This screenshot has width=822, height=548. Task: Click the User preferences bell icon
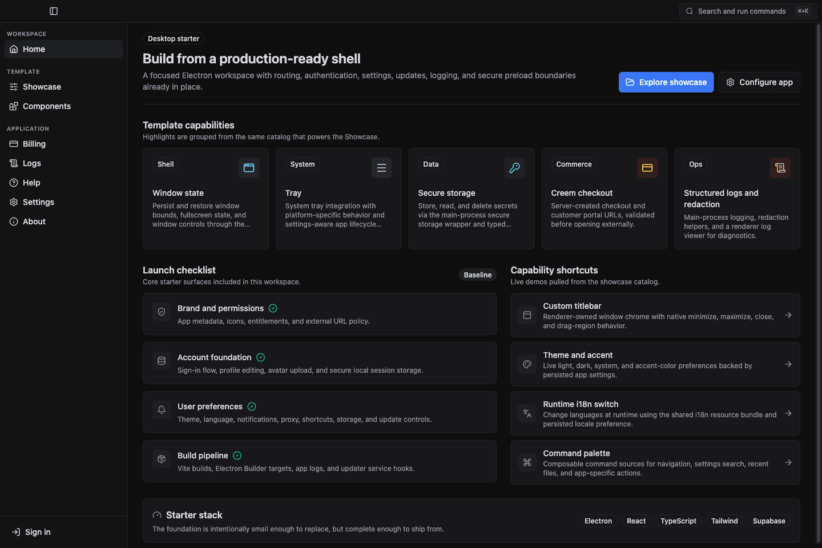(x=162, y=410)
